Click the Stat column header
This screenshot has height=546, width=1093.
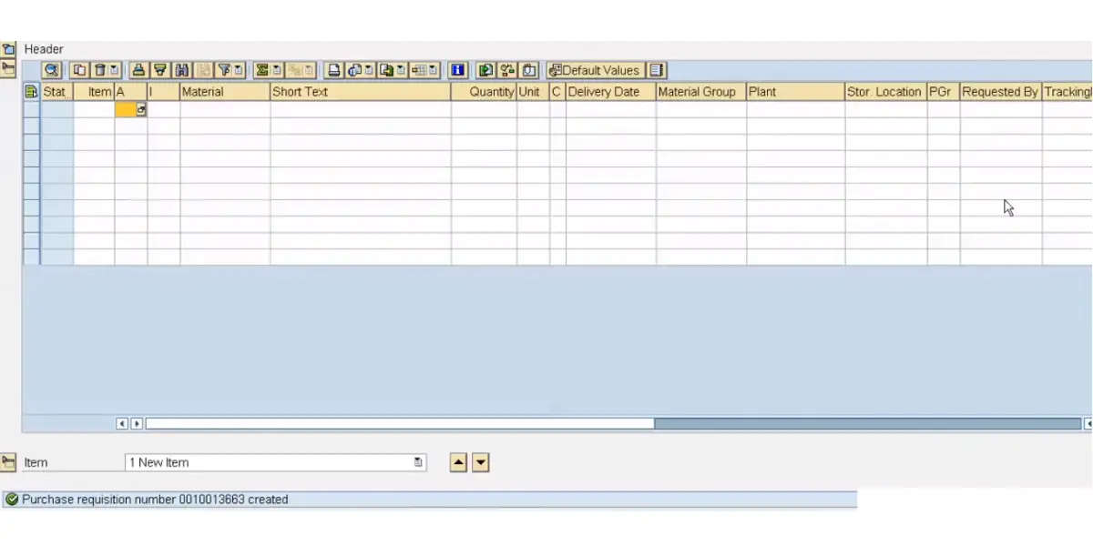coord(56,92)
